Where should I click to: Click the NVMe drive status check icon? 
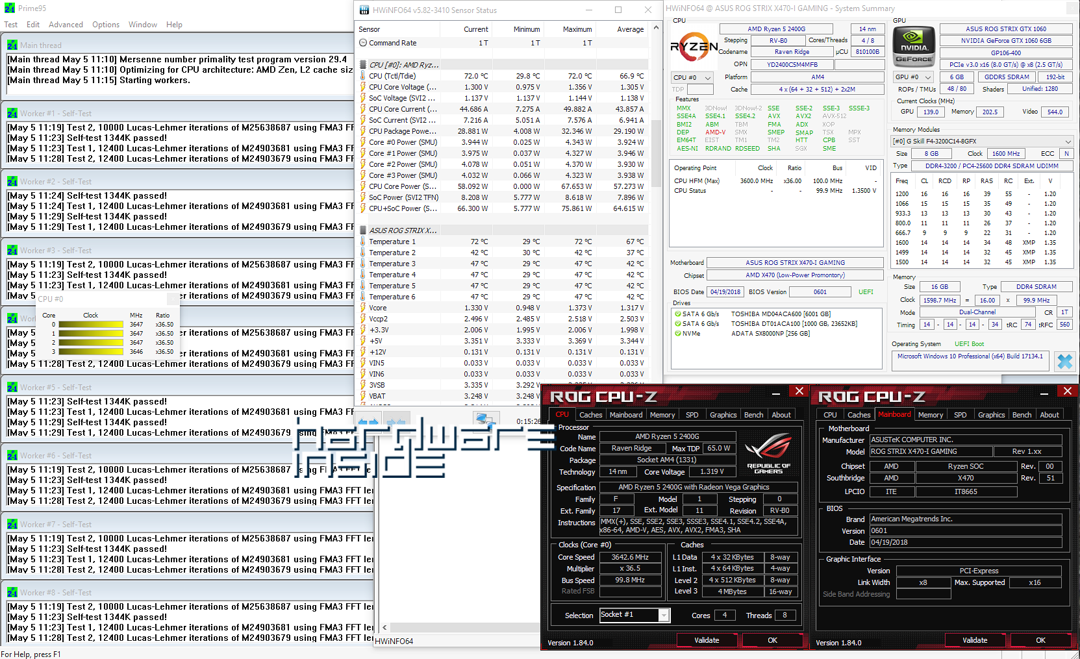677,334
